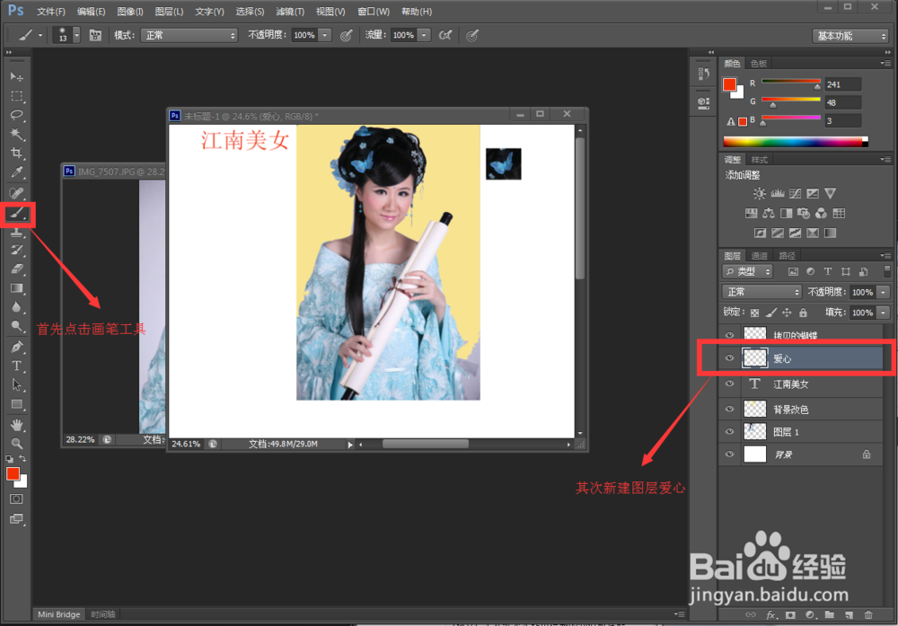
Task: Switch to the 通道 tab
Action: 759,255
